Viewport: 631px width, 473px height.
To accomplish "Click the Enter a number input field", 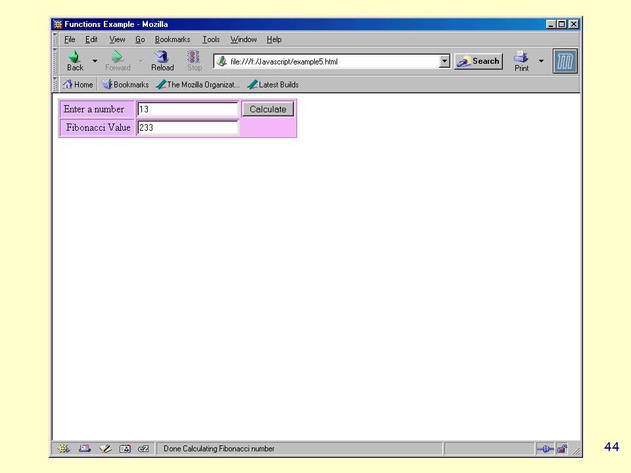I will coord(187,109).
